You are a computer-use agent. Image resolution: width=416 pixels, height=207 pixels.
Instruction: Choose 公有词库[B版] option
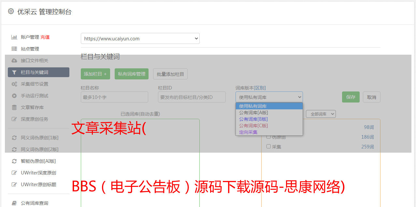click(269, 119)
